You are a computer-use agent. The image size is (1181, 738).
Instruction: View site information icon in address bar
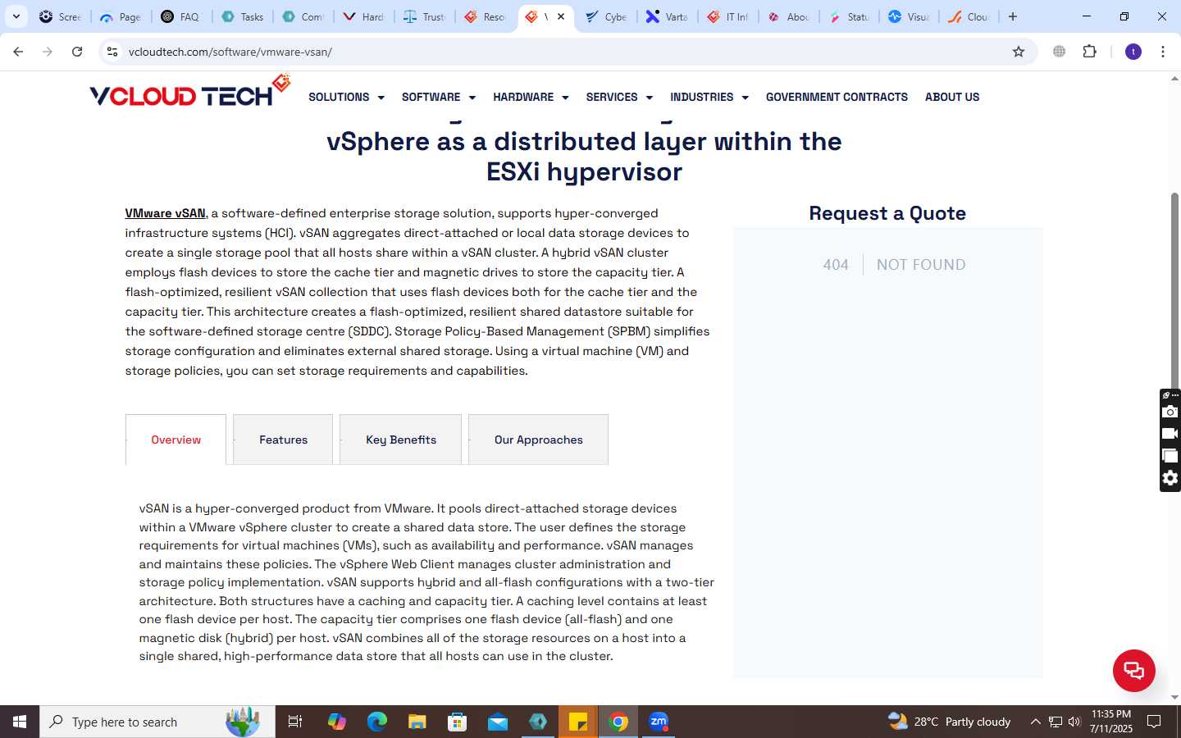coord(112,52)
